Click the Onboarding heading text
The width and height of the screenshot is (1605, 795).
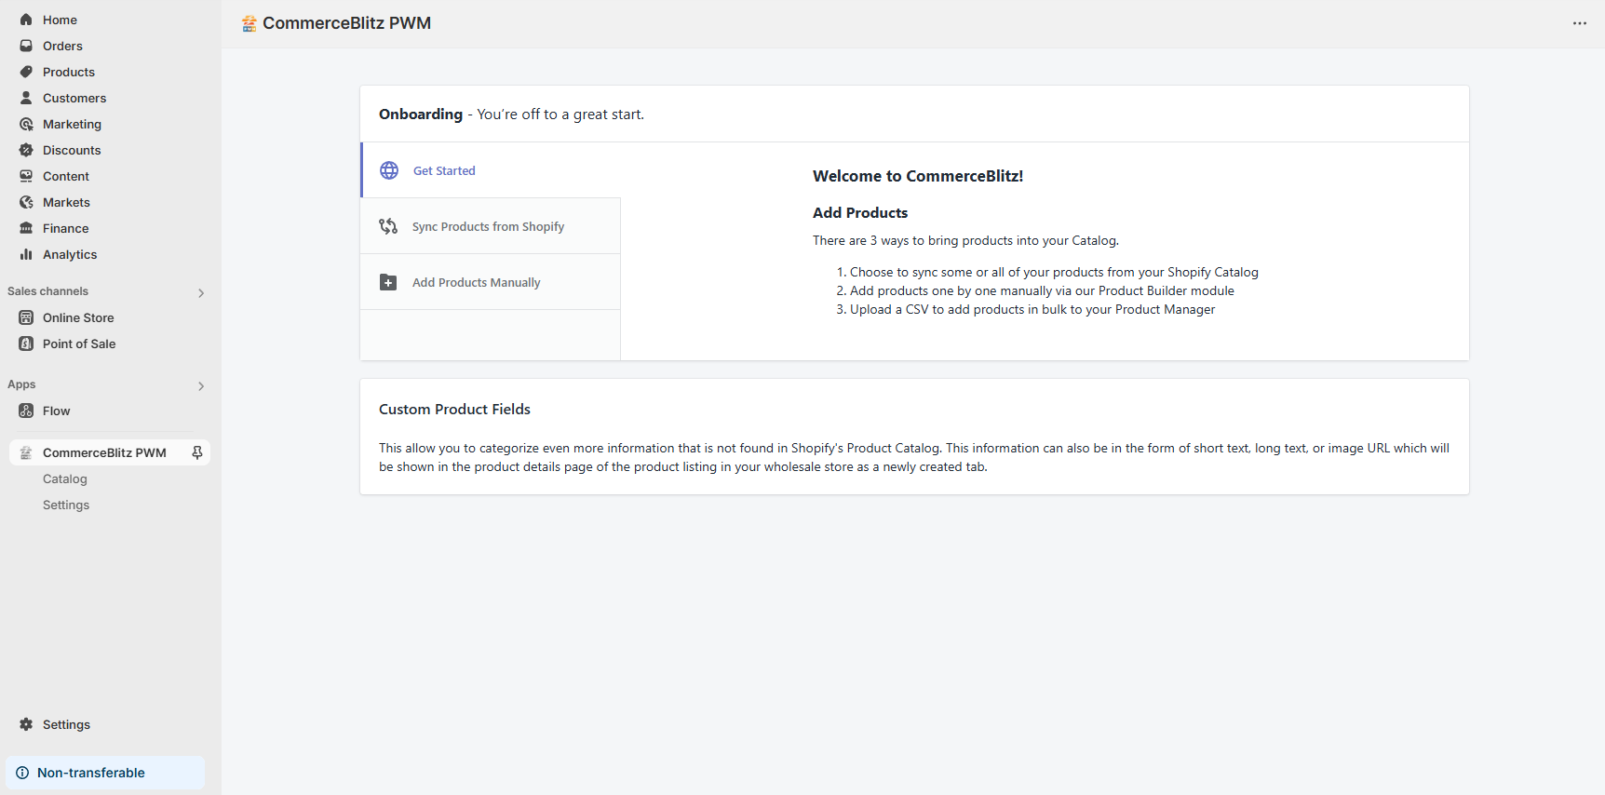pyautogui.click(x=421, y=114)
